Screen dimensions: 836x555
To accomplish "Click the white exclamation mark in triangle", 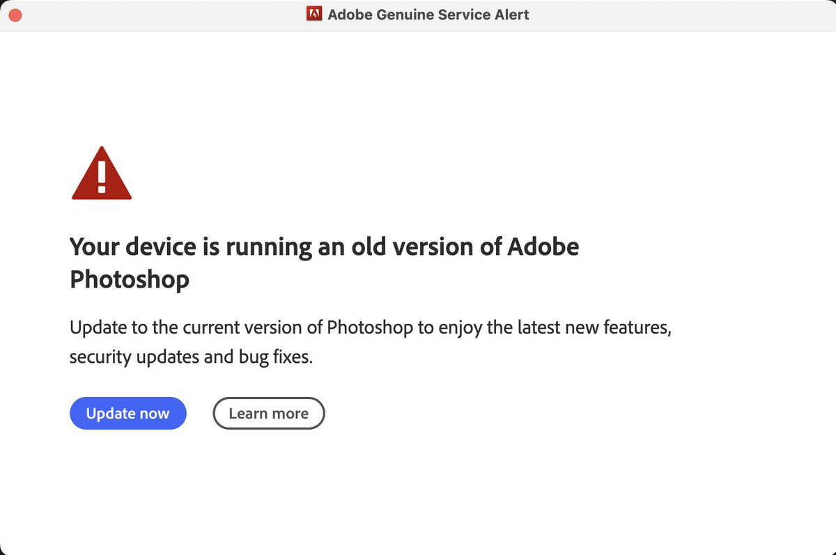I will coord(102,177).
